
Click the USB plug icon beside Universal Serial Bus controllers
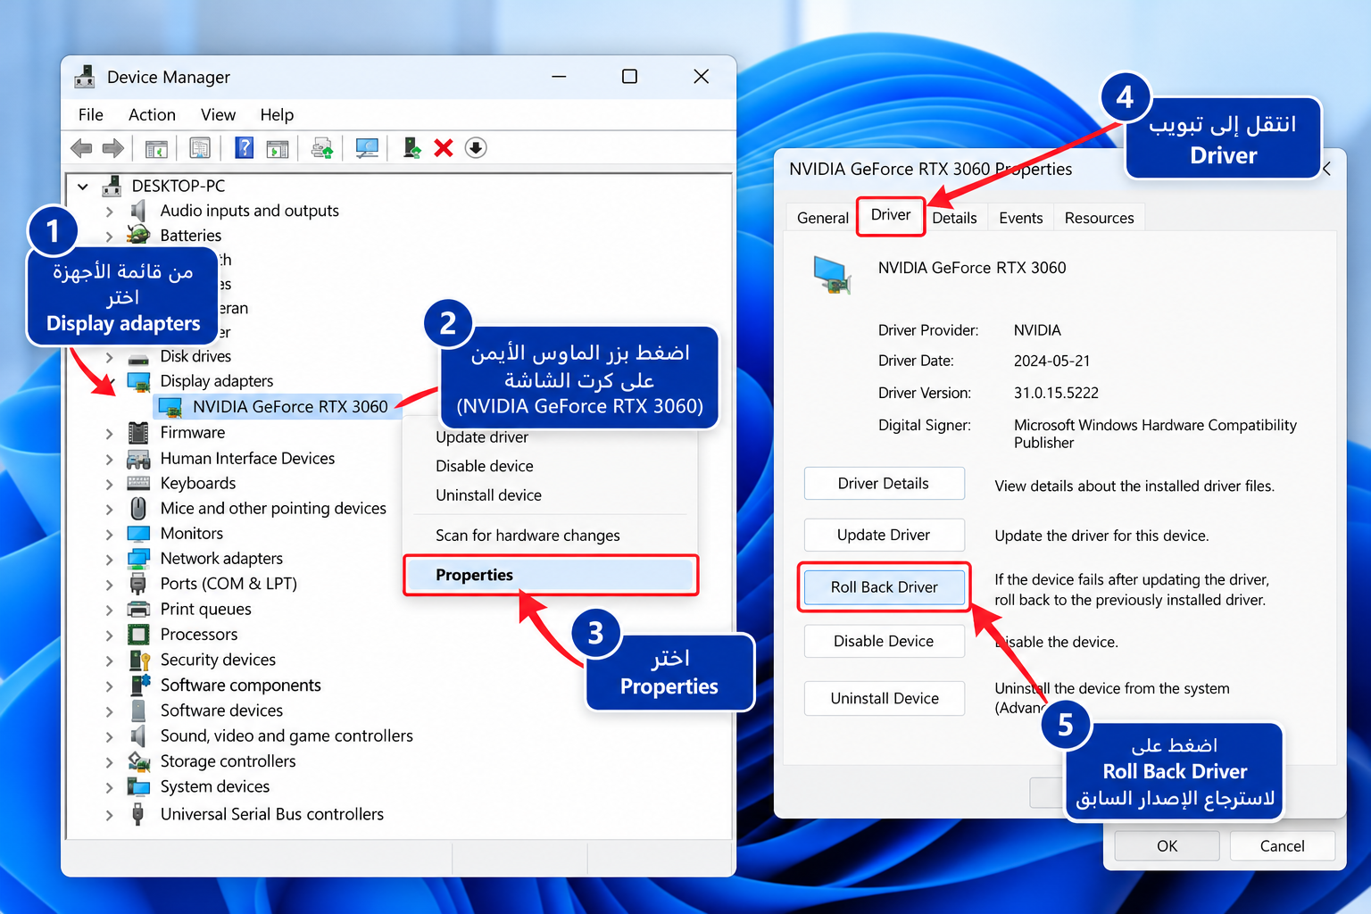click(x=138, y=814)
